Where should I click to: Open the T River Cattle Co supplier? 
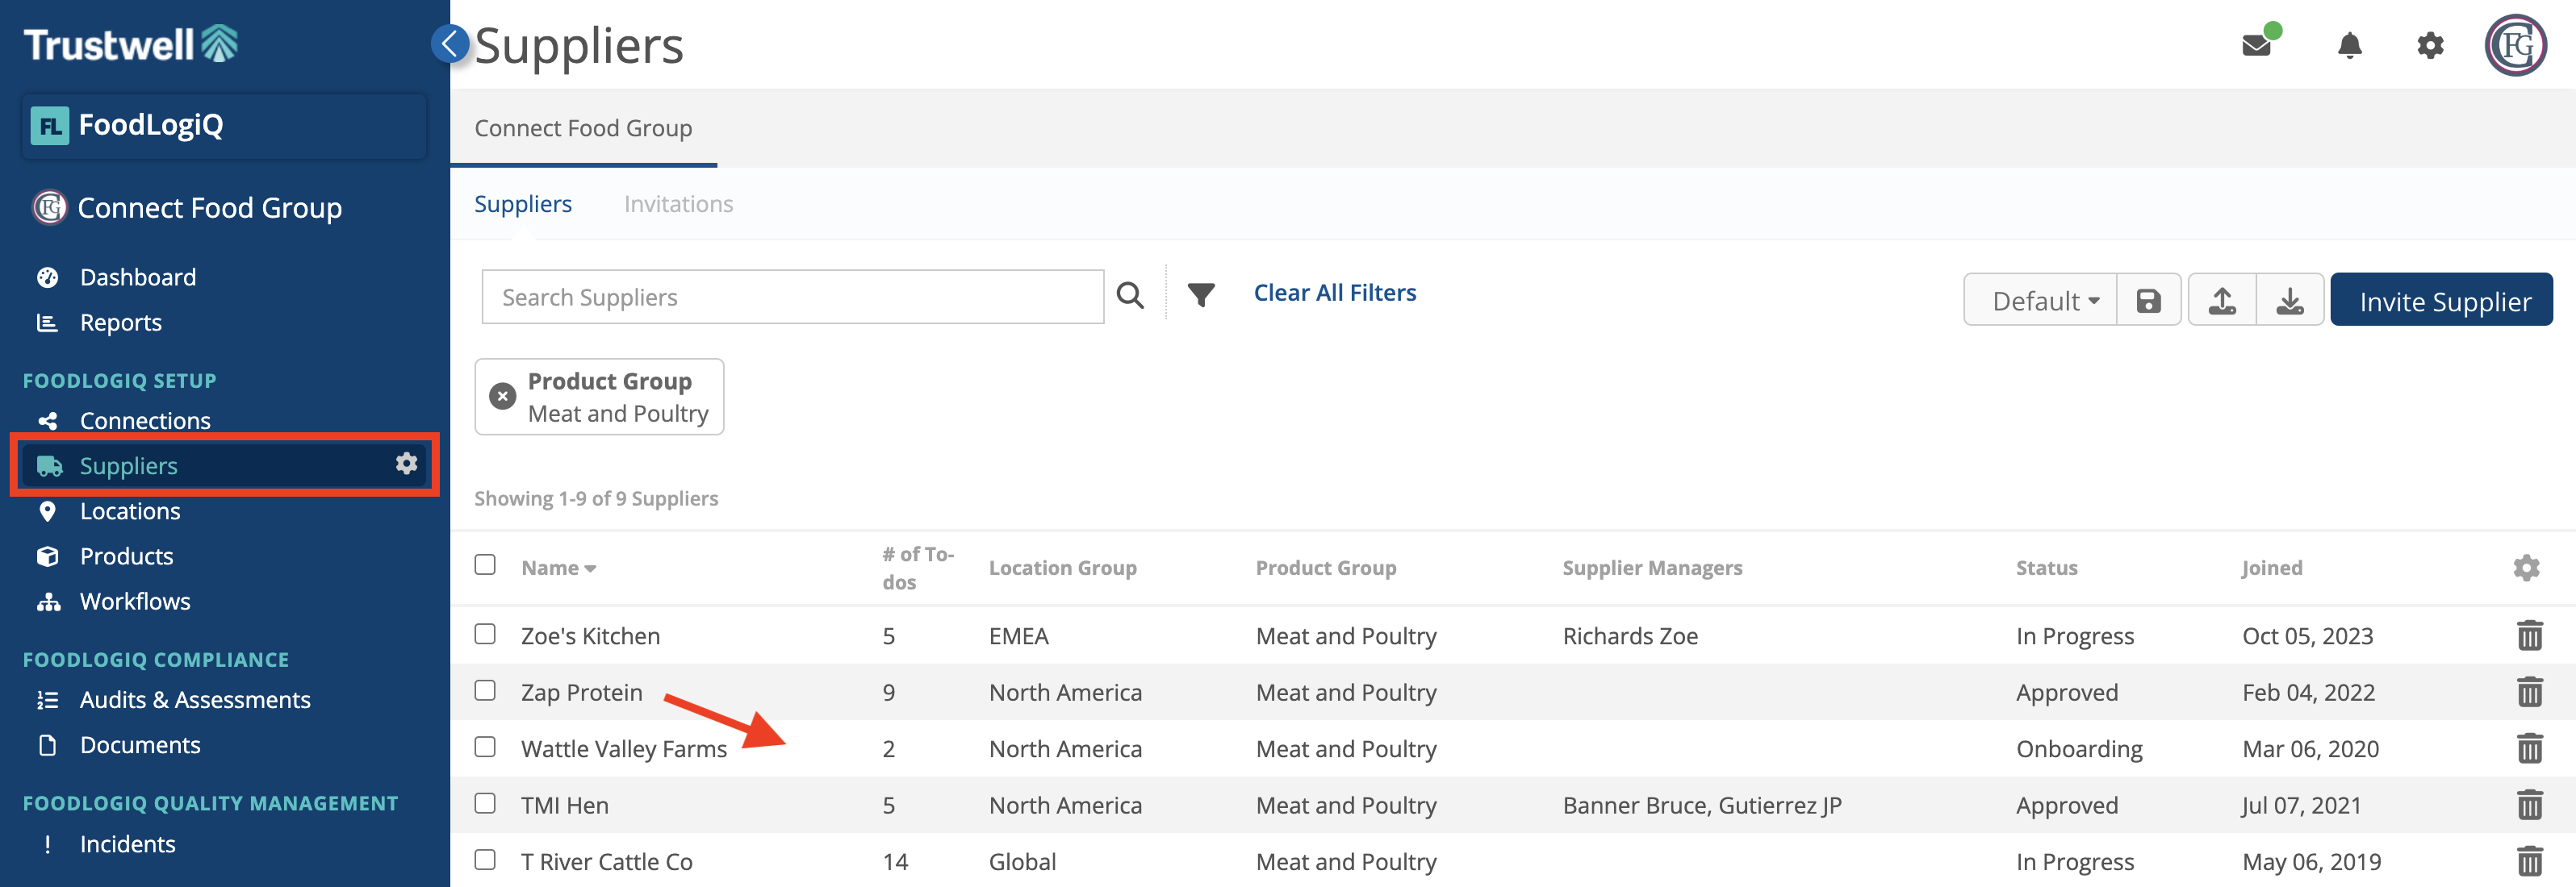pos(606,862)
